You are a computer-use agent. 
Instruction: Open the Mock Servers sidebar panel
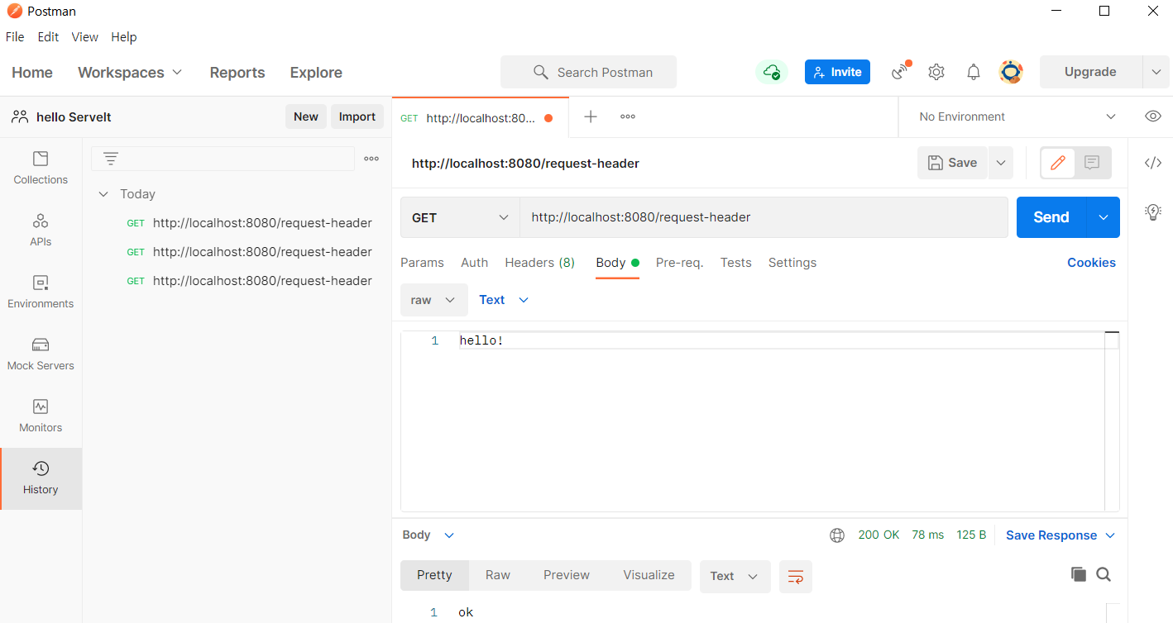click(x=41, y=354)
